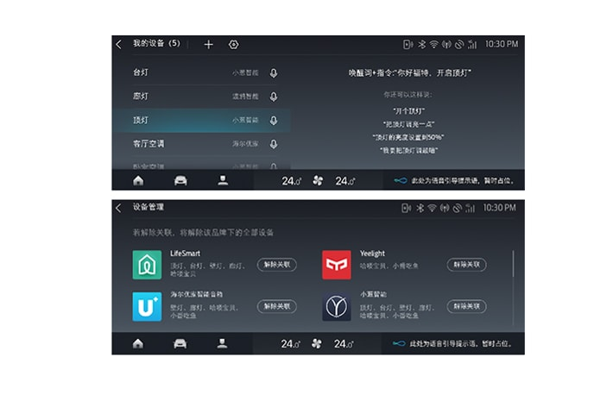Select the highlighted 顶灯 device row
The height and width of the screenshot is (407, 613).
click(201, 121)
